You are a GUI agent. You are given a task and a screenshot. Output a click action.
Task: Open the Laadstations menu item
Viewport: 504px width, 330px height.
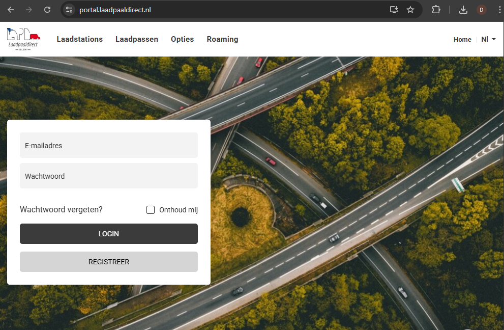click(80, 39)
